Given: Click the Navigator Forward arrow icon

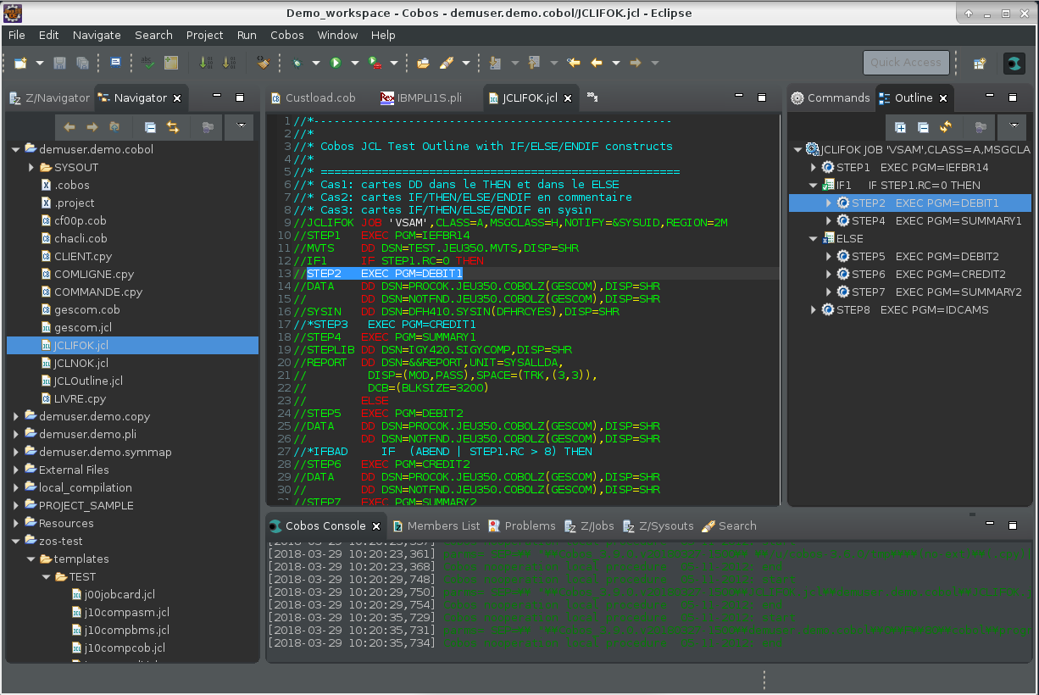Looking at the screenshot, I should coord(92,127).
